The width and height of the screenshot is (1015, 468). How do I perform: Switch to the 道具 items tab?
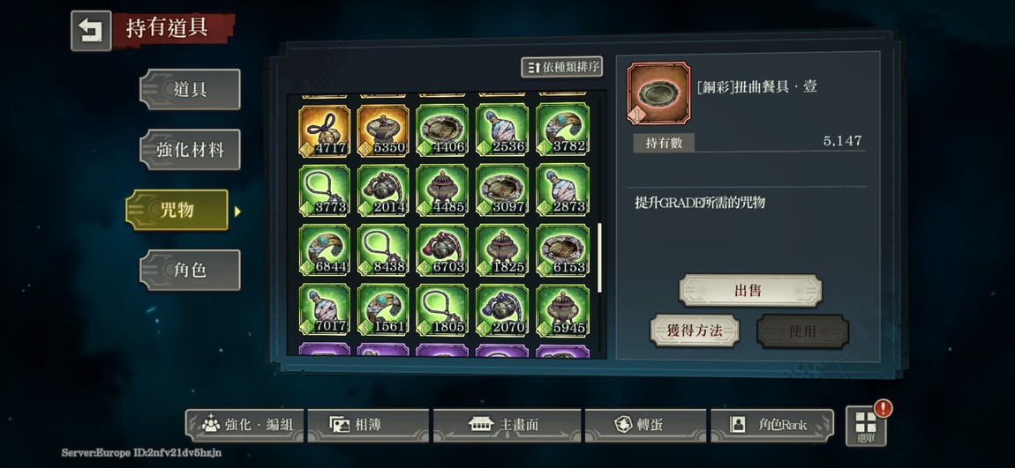[190, 89]
